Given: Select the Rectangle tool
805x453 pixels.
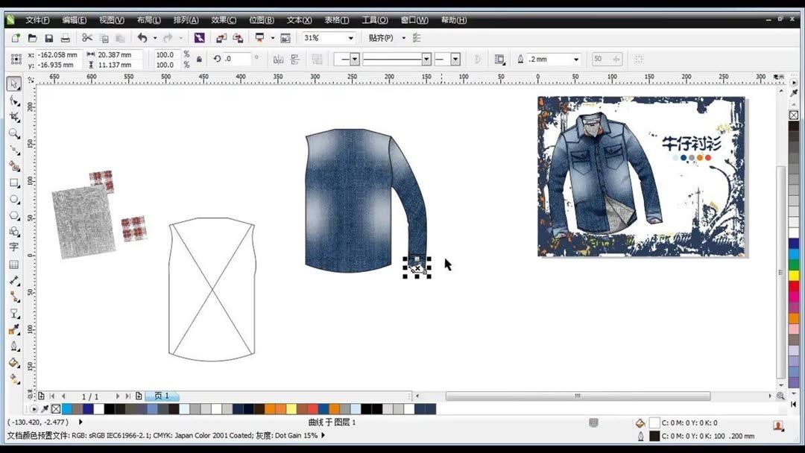Looking at the screenshot, I should tap(13, 184).
